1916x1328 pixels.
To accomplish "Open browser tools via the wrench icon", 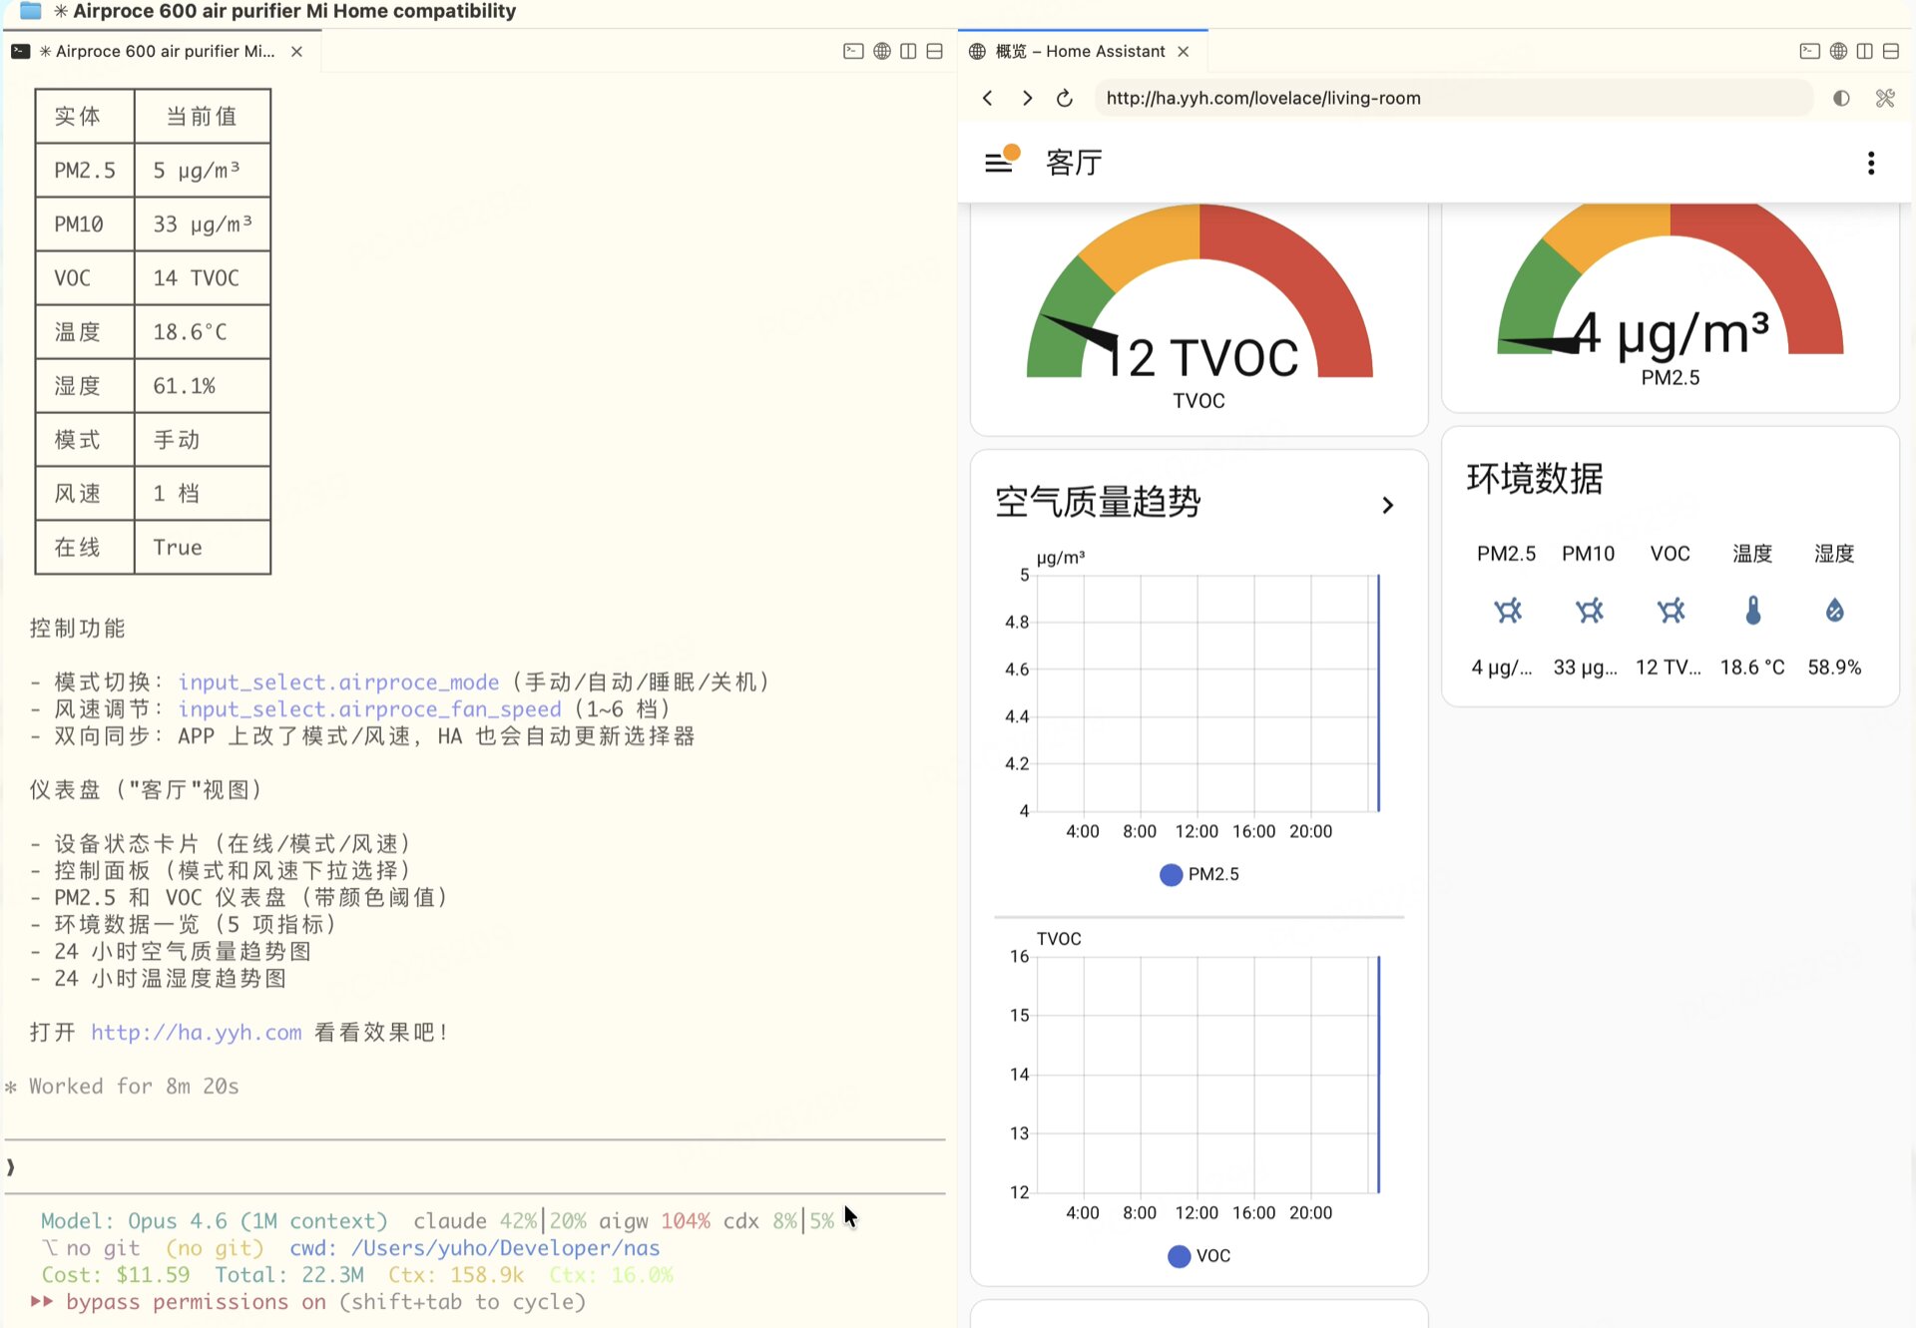I will 1886,98.
